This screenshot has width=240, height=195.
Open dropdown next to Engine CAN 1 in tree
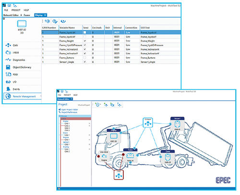pos(89,140)
